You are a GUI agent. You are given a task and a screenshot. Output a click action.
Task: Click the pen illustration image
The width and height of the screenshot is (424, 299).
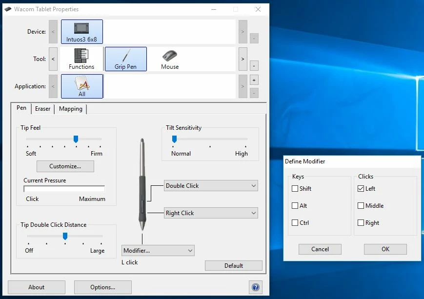(x=142, y=184)
